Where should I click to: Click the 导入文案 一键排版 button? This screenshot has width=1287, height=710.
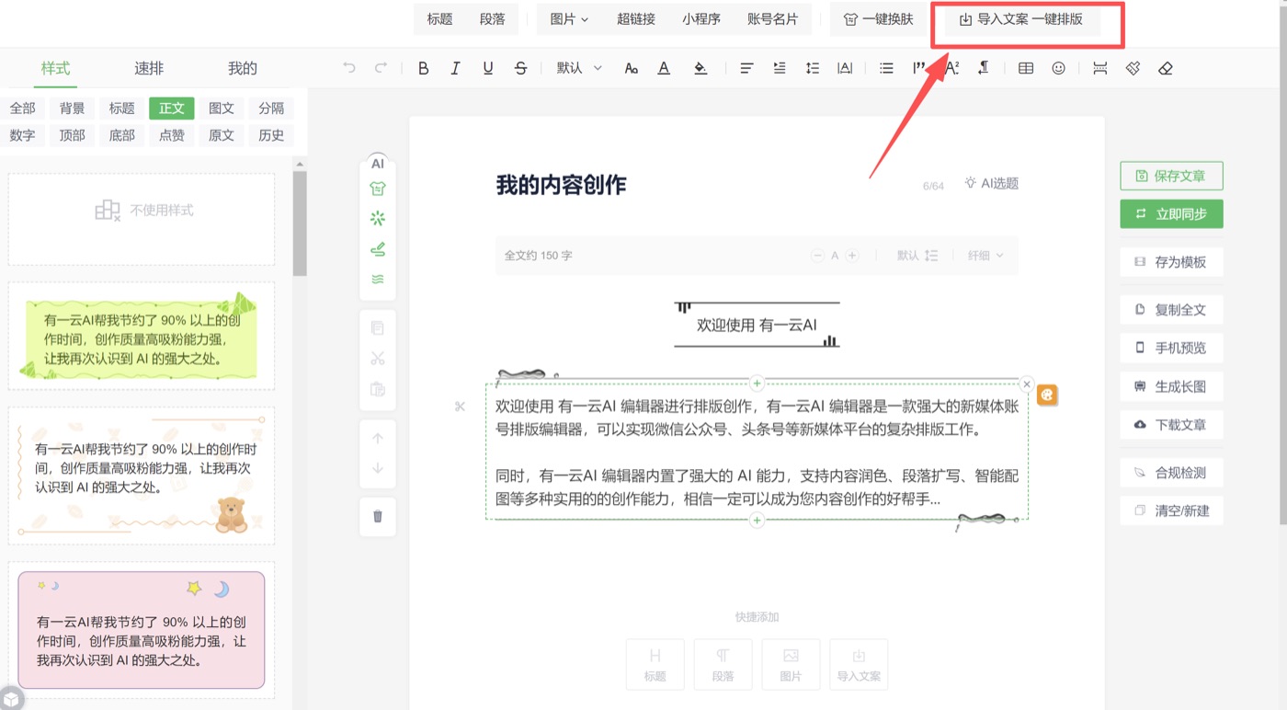coord(1020,19)
